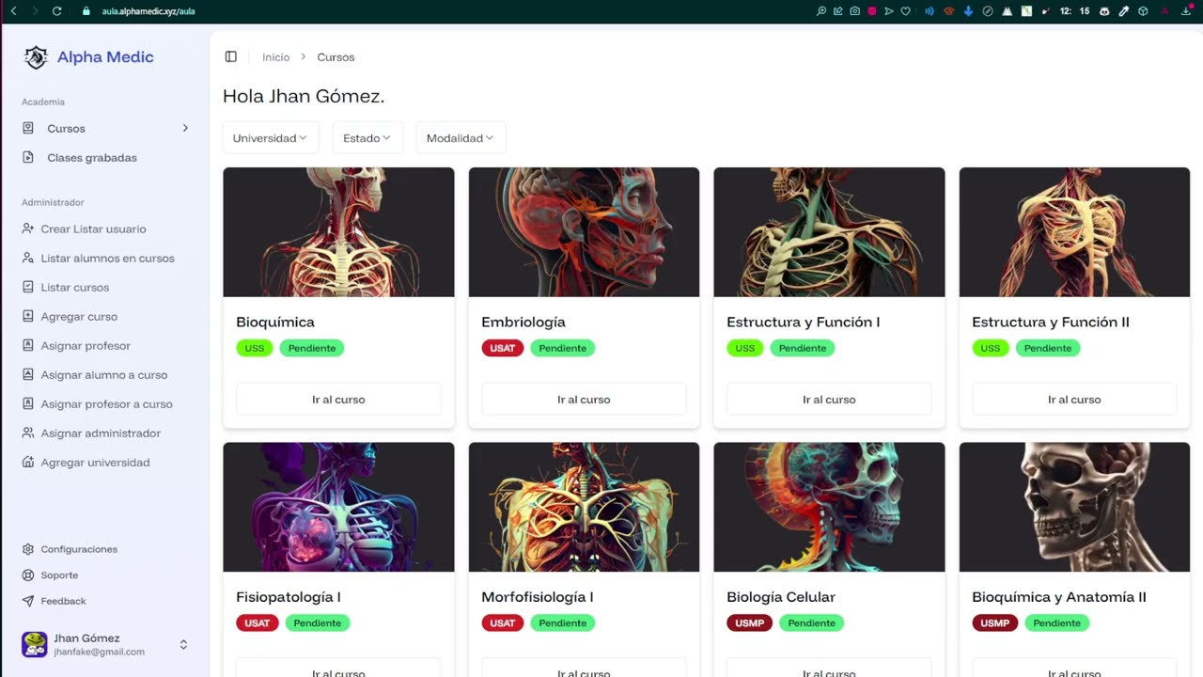The height and width of the screenshot is (677, 1203).
Task: Click the Listar alumnos en cursos icon
Action: (28, 258)
